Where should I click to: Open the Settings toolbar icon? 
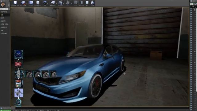coord(45,3)
